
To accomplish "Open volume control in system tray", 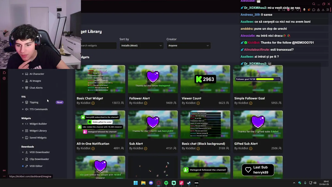I will click(x=315, y=183).
